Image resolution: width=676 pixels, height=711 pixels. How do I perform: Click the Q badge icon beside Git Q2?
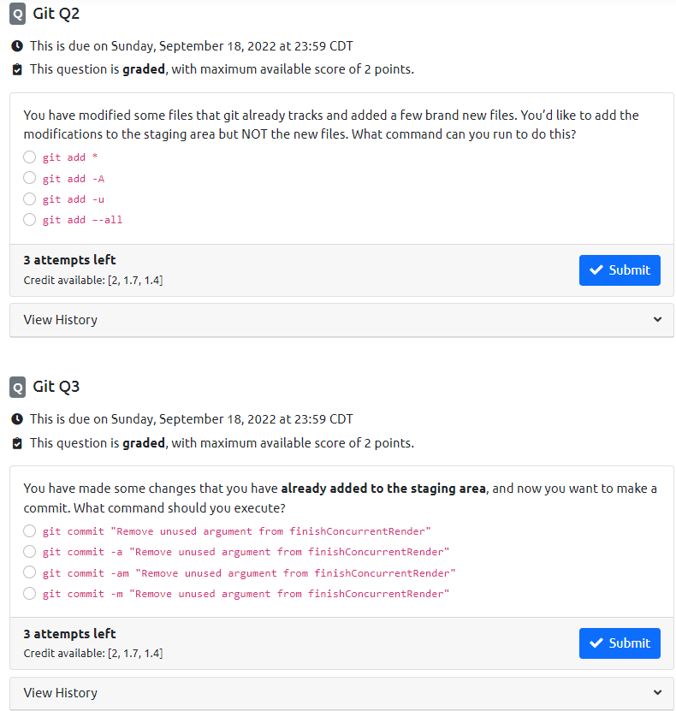[x=17, y=14]
